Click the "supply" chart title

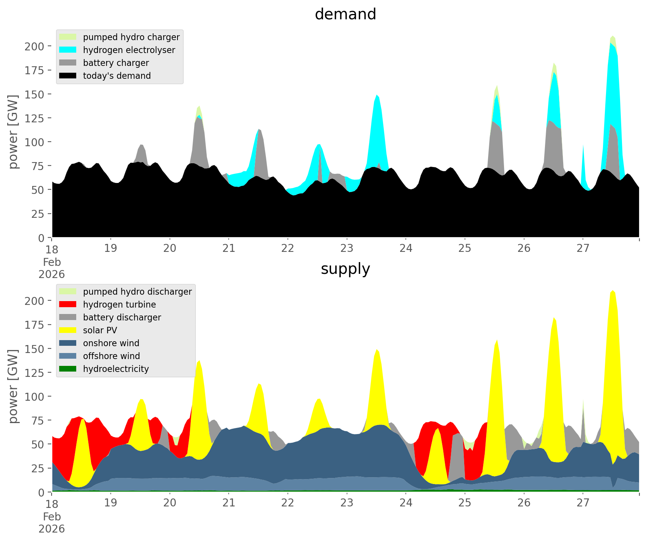coord(345,269)
